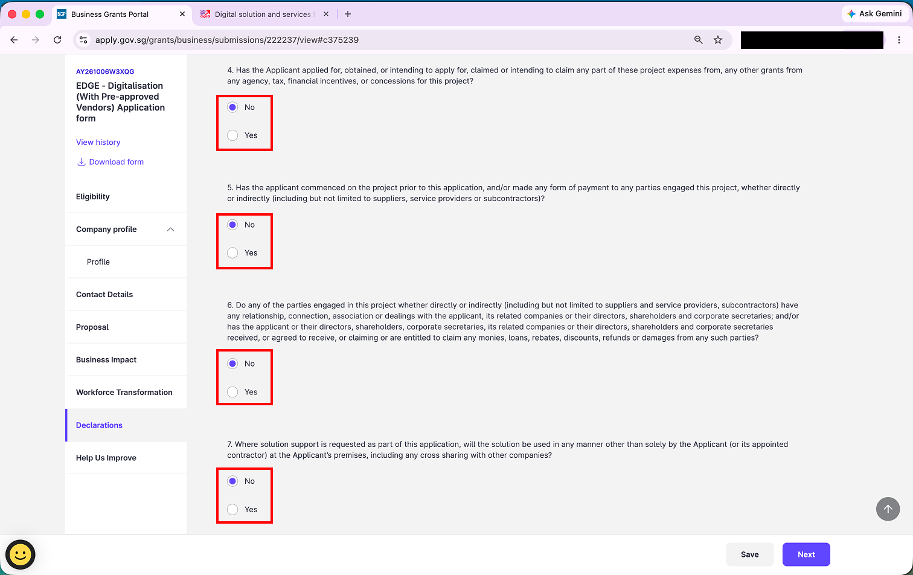
Task: Navigate to Proposal section
Action: (126, 327)
